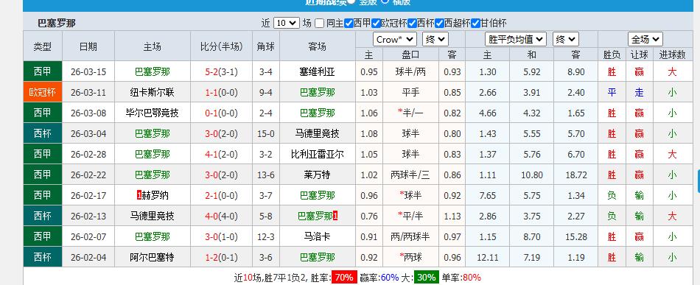700x285 pixels.
Task: Click the 西甲 league tag on 26-03-15
Action: [x=43, y=72]
